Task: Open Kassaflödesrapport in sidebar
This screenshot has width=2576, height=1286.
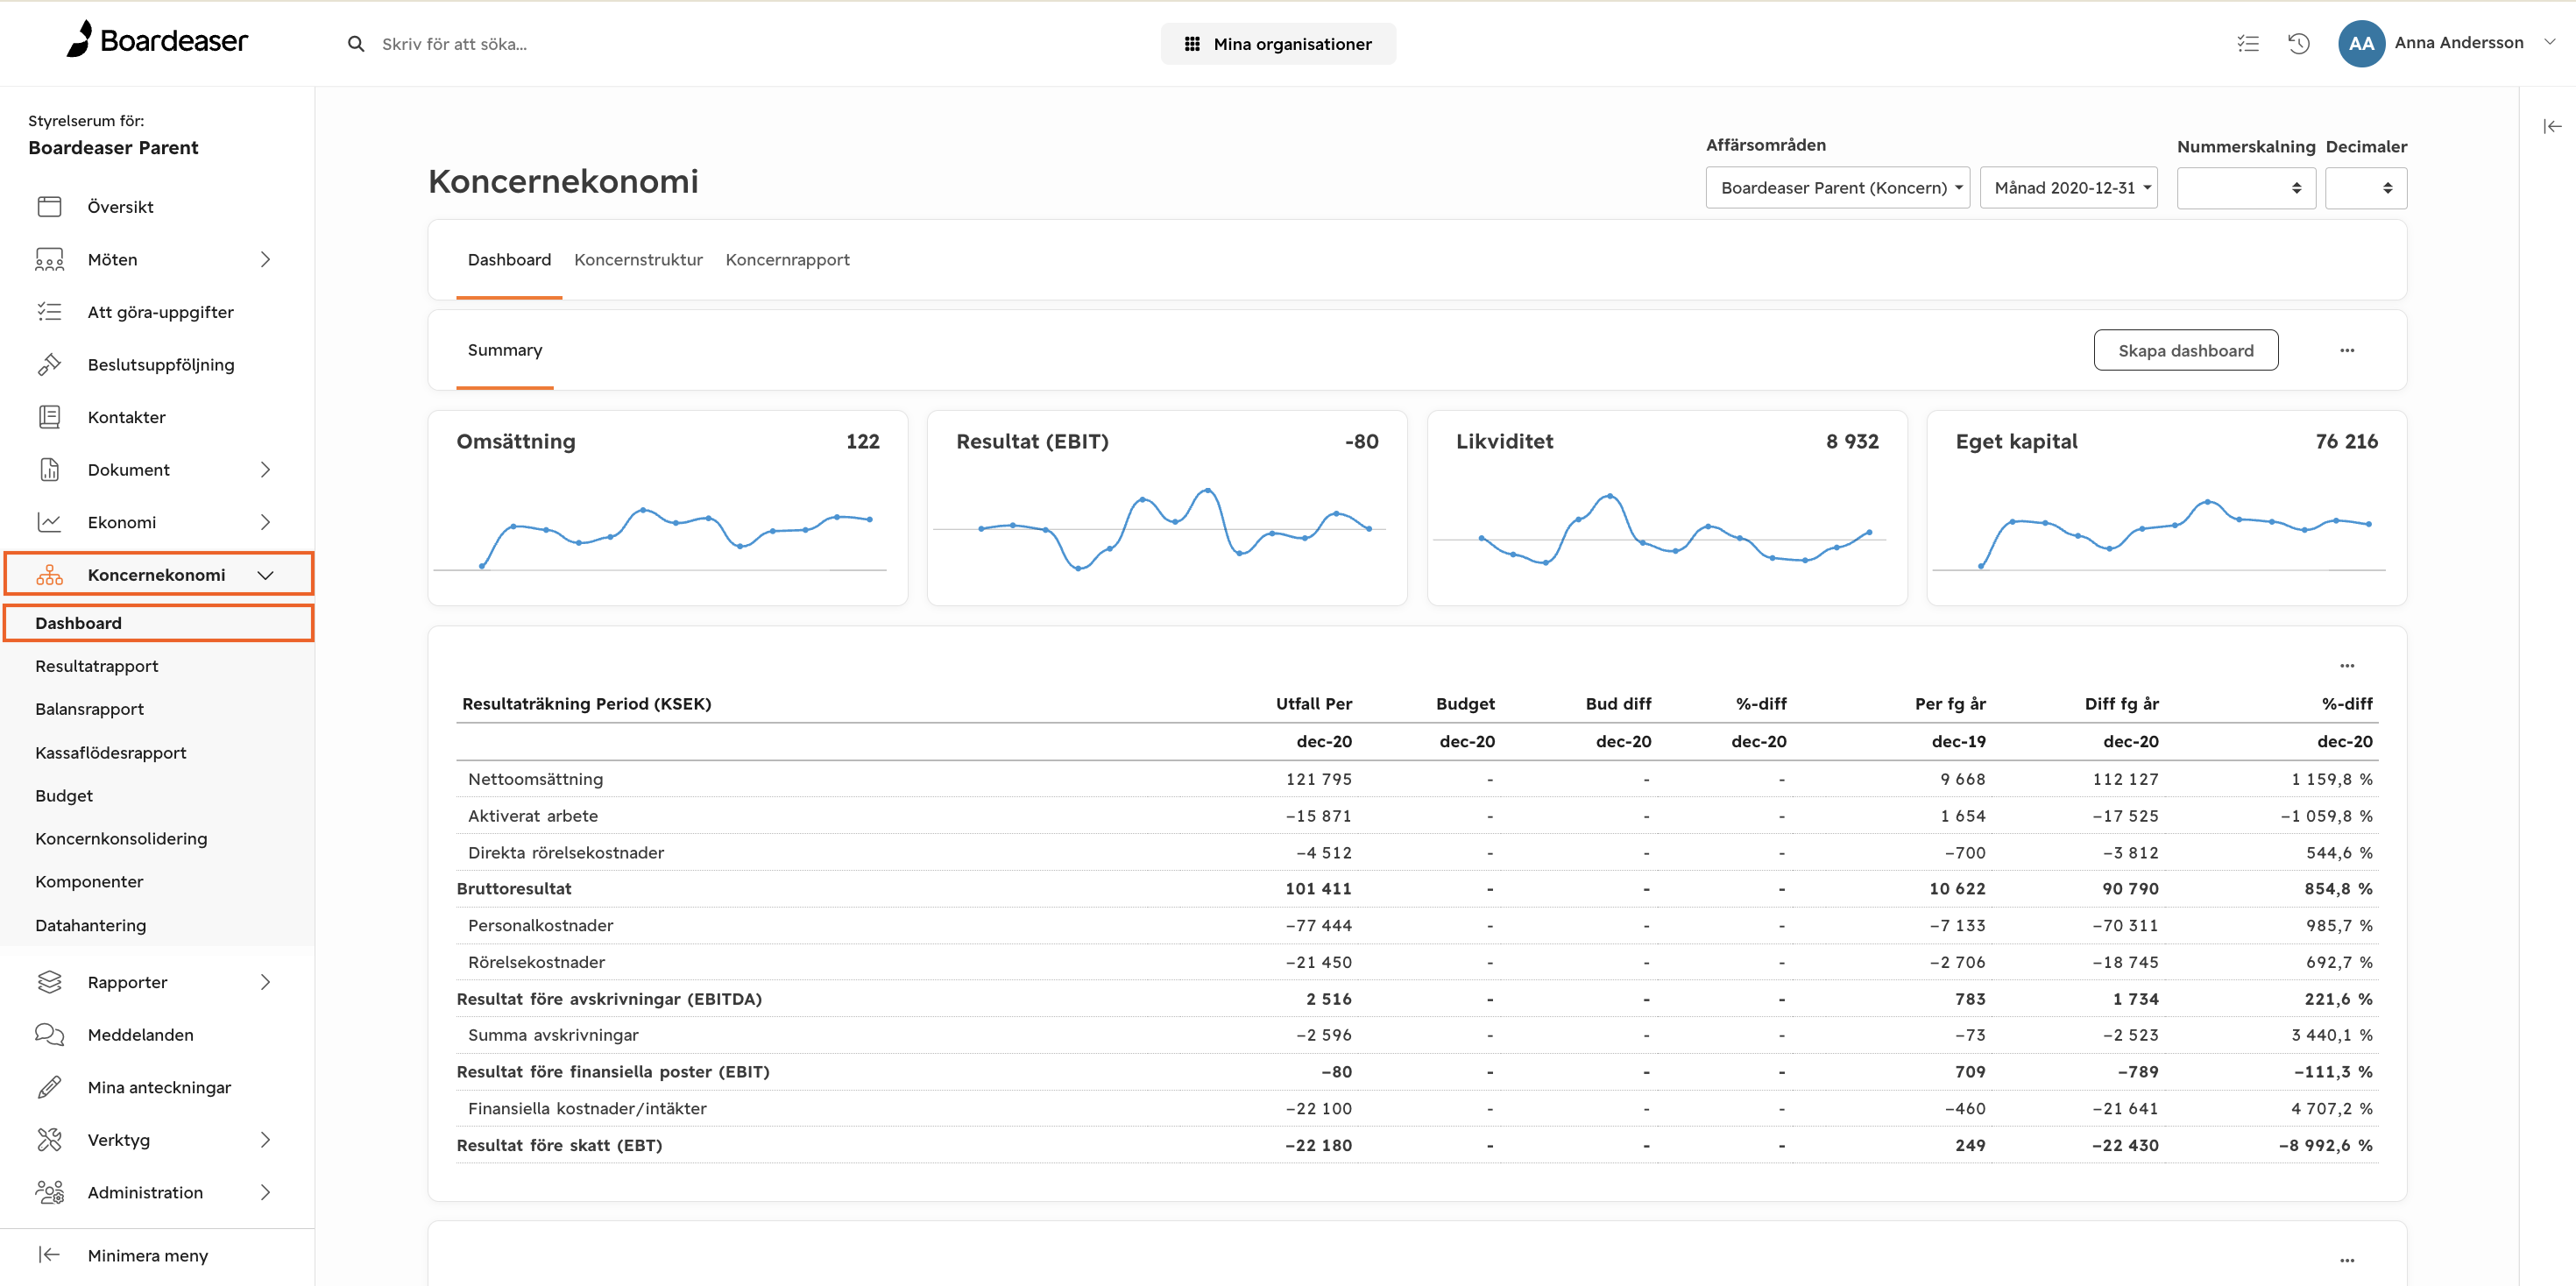Action: pyautogui.click(x=111, y=753)
